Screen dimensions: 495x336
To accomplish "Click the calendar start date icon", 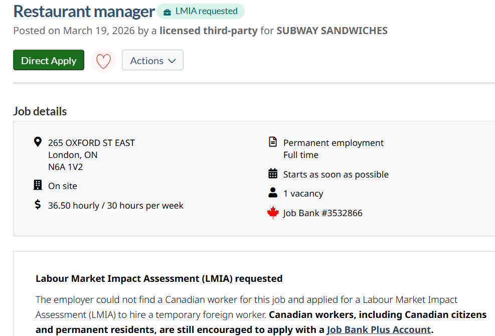I will tap(273, 174).
